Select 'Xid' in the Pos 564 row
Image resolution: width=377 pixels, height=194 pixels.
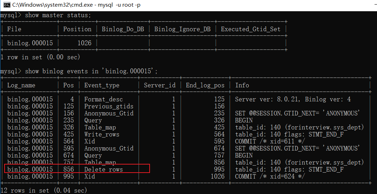(x=90, y=141)
